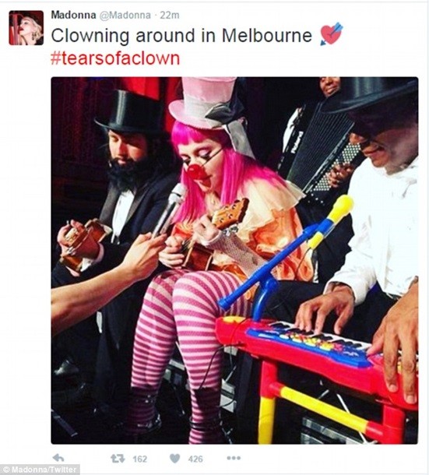Image resolution: width=429 pixels, height=475 pixels.
Task: Open the attached clown performance photo
Action: (234, 261)
